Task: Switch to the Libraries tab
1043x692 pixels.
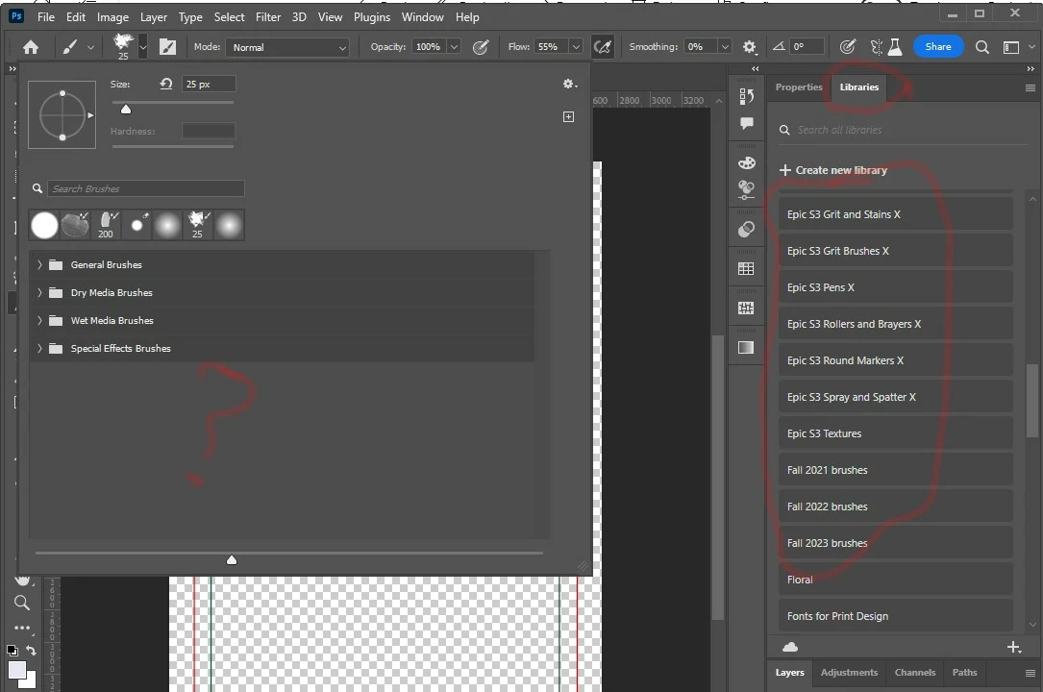Action: point(858,87)
